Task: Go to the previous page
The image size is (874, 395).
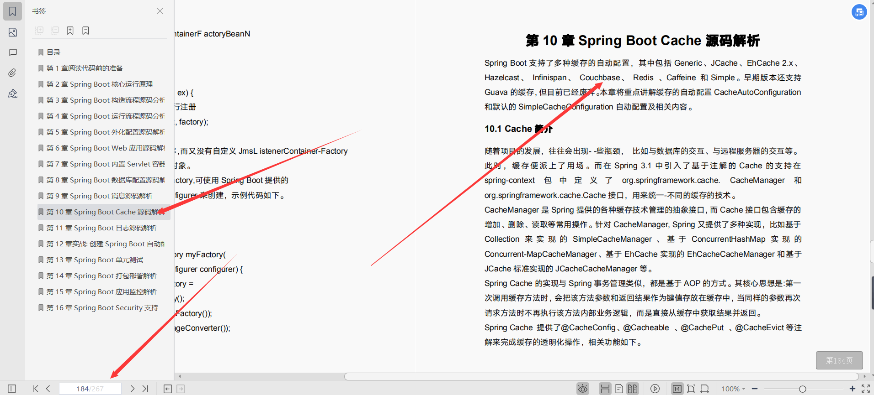Action: click(x=48, y=389)
